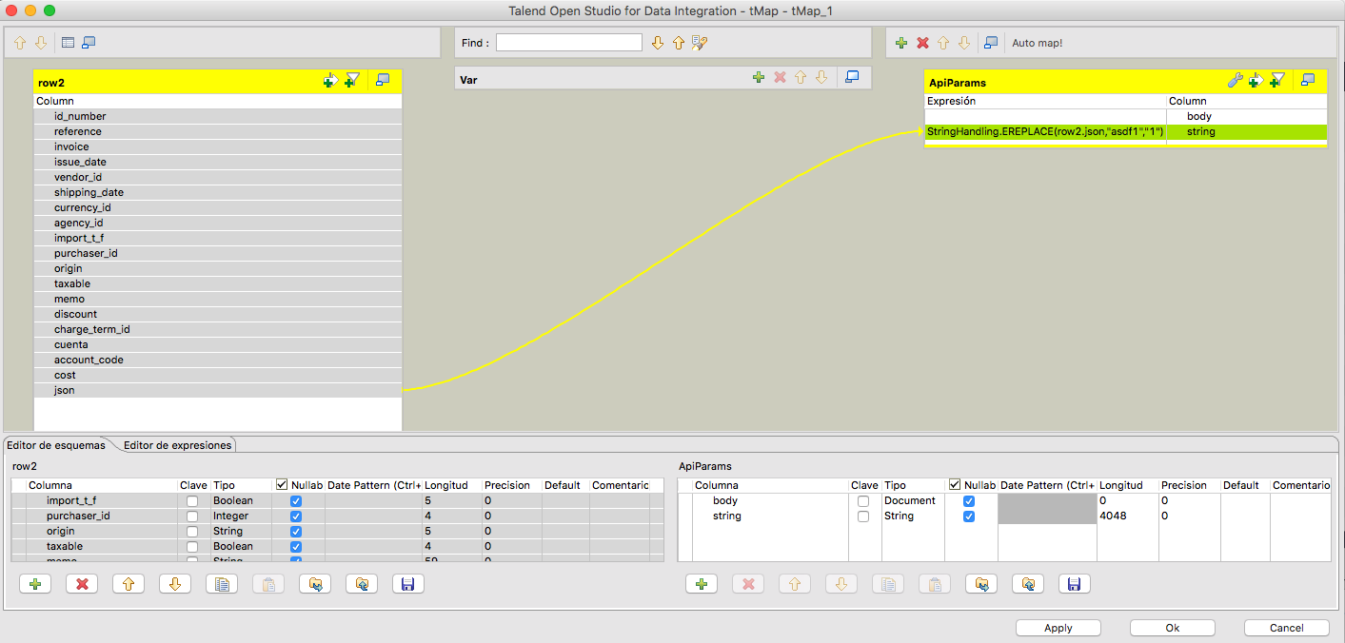Move output table up in toolbar
1345x643 pixels.
pyautogui.click(x=943, y=43)
